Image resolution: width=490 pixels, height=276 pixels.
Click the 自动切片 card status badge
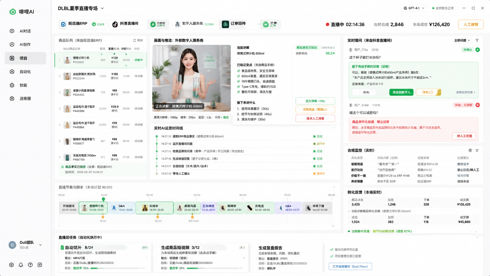145,248
